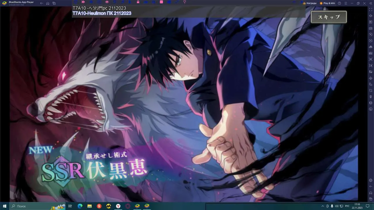Screen dimensions: 374x210
Task: Open the media folder in the sidebar
Action: (x=370, y=72)
